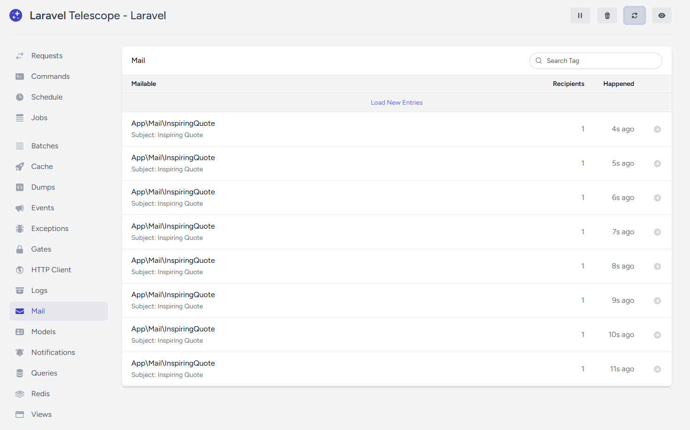Open the Commands sidebar item
The height and width of the screenshot is (430, 690).
click(x=50, y=77)
